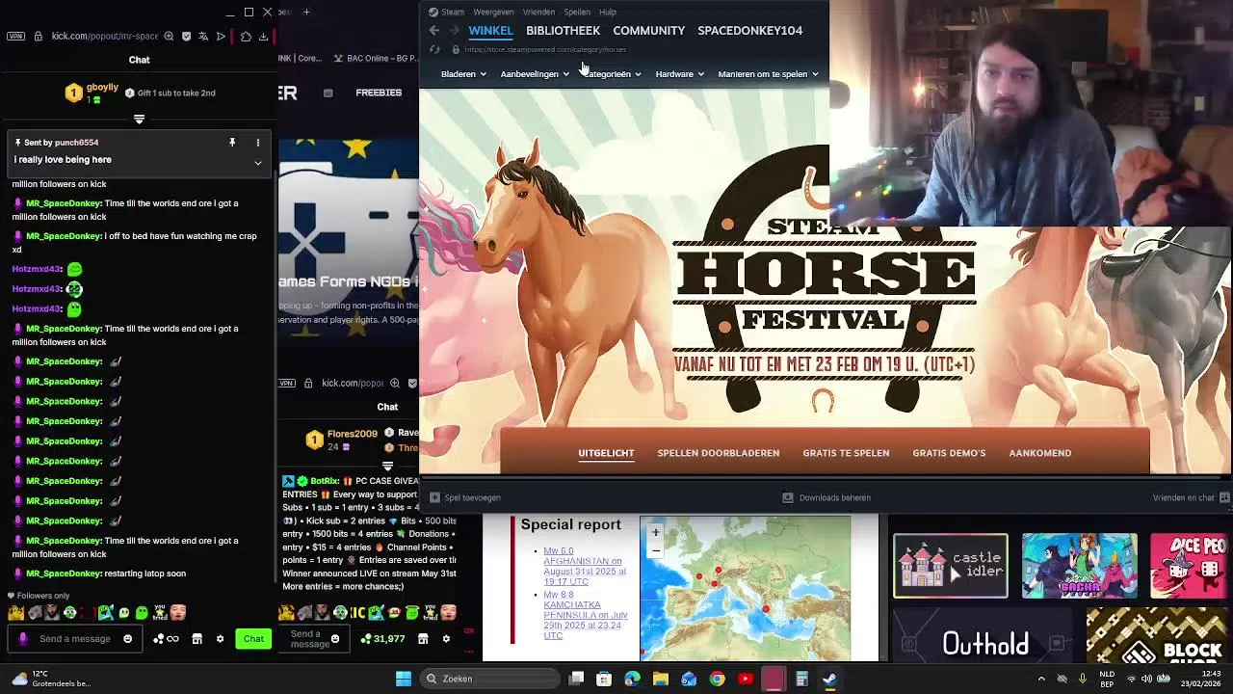This screenshot has width=1233, height=694.
Task: Expand the Categorieën dropdown
Action: tap(613, 74)
